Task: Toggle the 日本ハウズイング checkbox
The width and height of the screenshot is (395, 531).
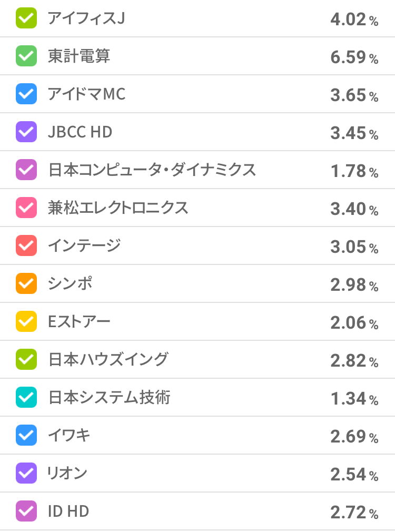Action: 26,360
